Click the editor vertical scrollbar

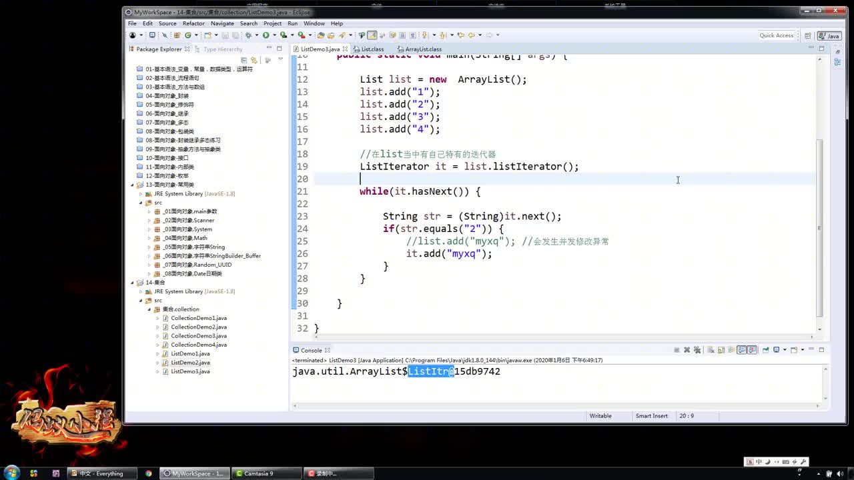tap(820, 227)
